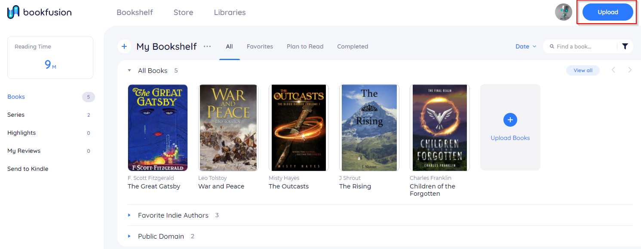The image size is (641, 249).
Task: Open the Bookshelf top navigation item
Action: click(135, 12)
